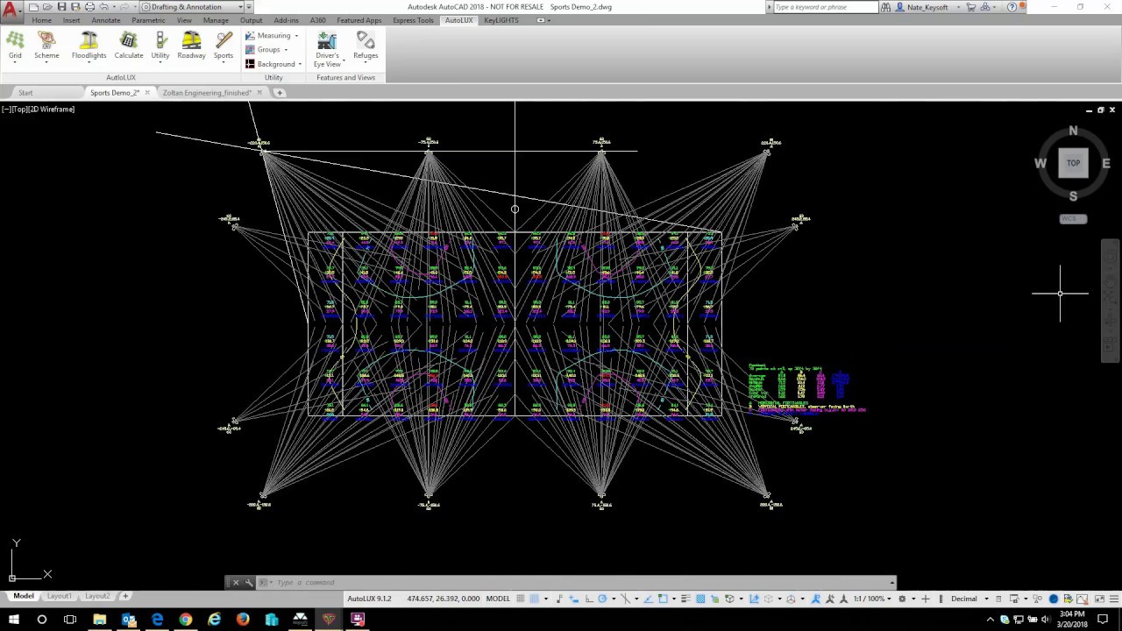Image resolution: width=1122 pixels, height=631 pixels.
Task: Switch to the KeyLIGHTS ribbon tab
Action: (501, 20)
